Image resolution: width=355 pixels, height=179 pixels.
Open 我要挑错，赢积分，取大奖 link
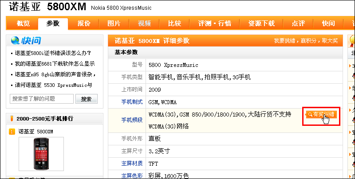[306, 41]
